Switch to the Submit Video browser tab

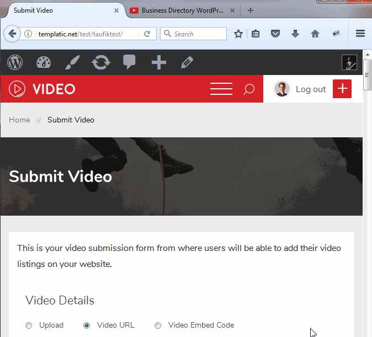click(64, 10)
